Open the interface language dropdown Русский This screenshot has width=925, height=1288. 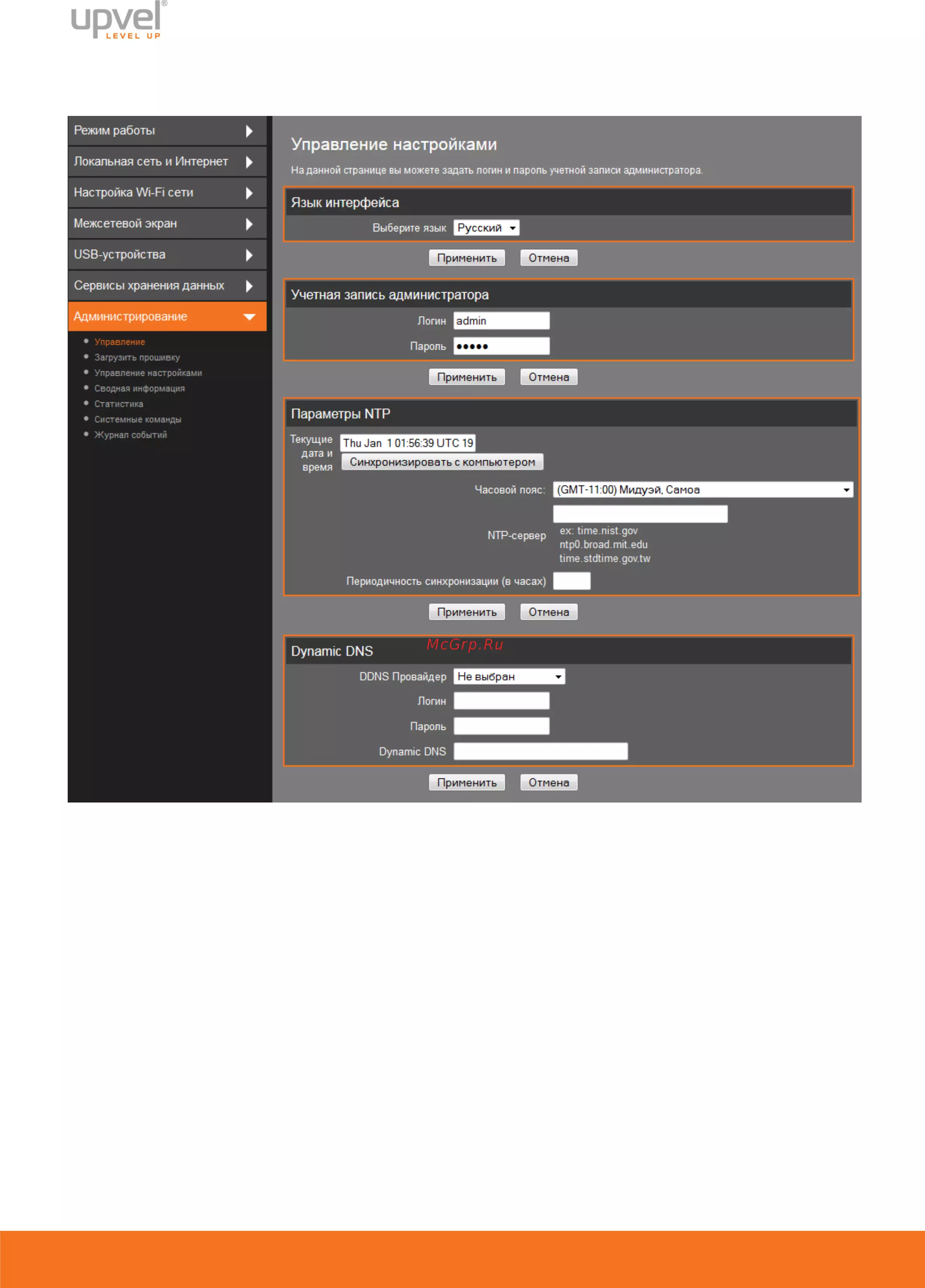pos(486,228)
